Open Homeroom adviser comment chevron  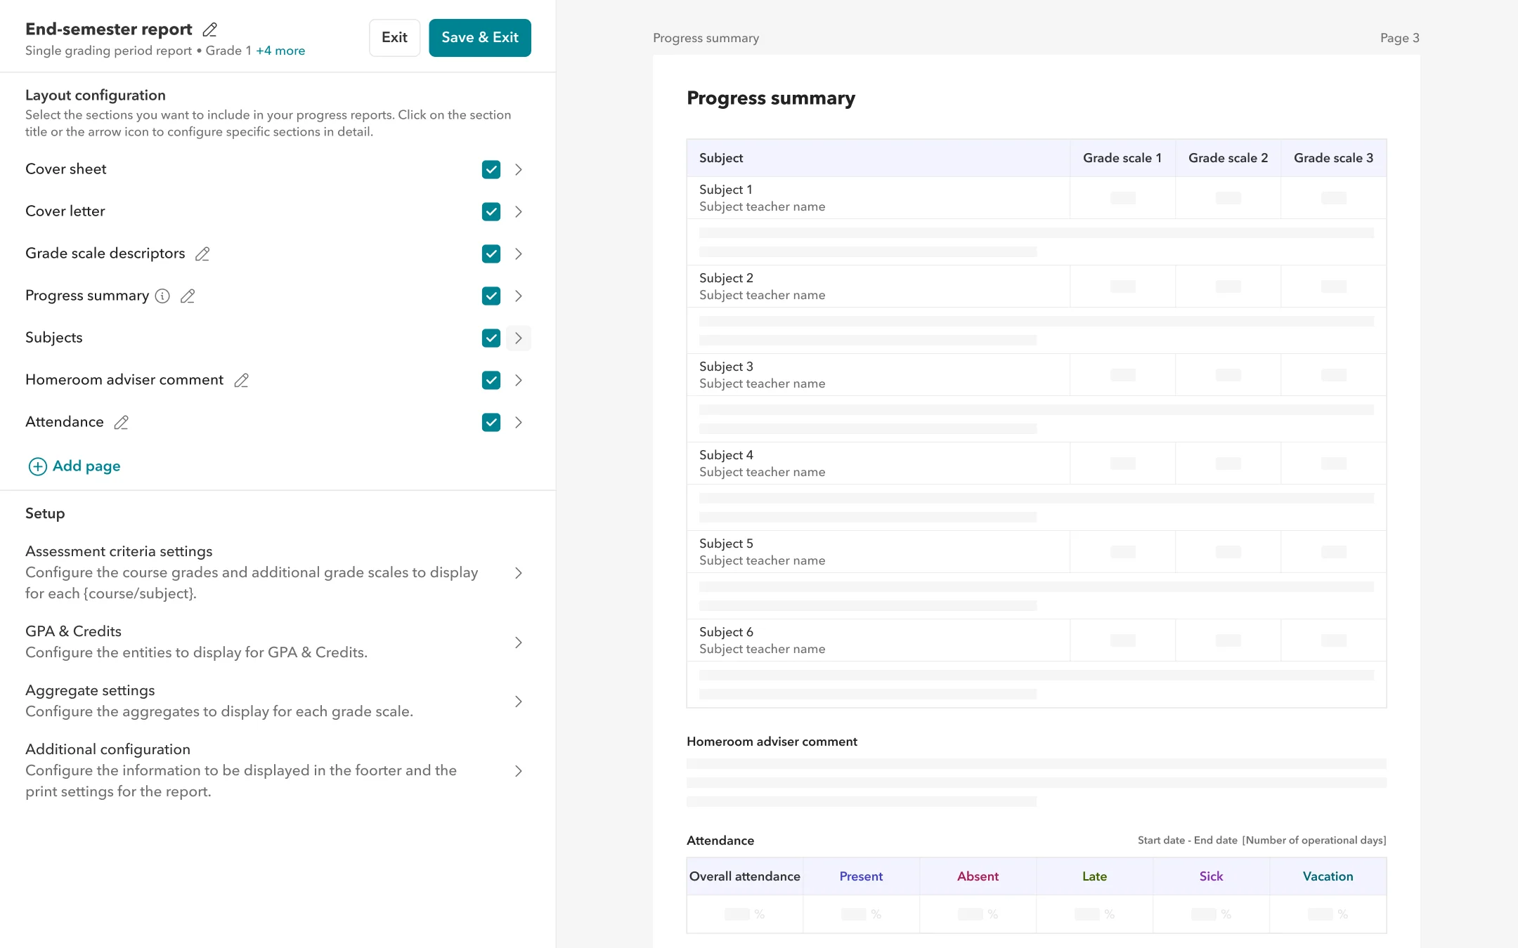[x=519, y=380]
